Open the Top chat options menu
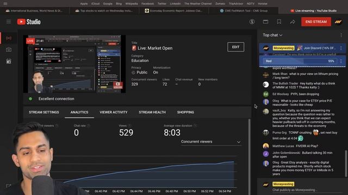This screenshot has height=195, width=348. tap(341, 35)
